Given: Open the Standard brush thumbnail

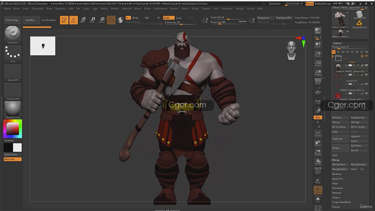Looking at the screenshot, I should pyautogui.click(x=13, y=34).
